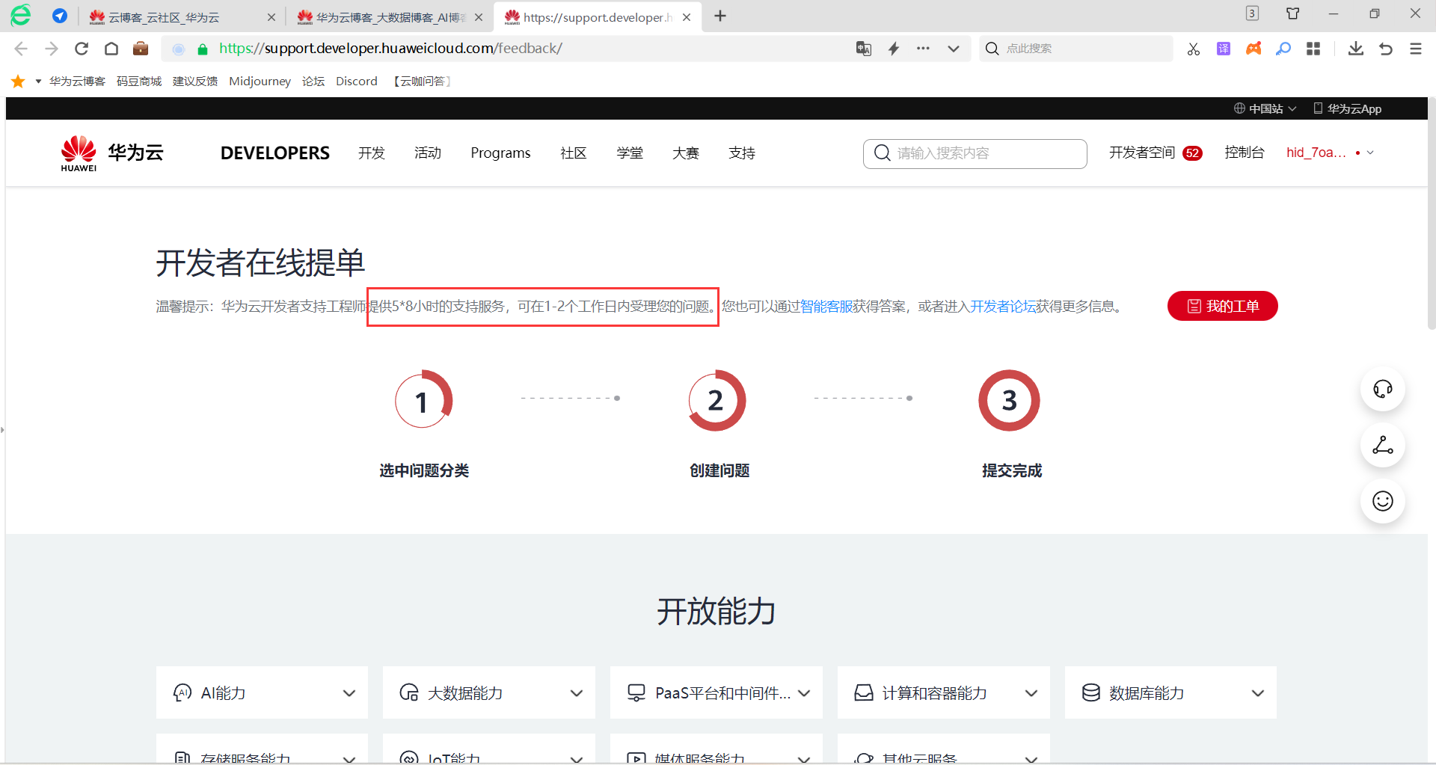This screenshot has width=1436, height=765.
Task: Reload the page with refresh icon
Action: [x=82, y=49]
